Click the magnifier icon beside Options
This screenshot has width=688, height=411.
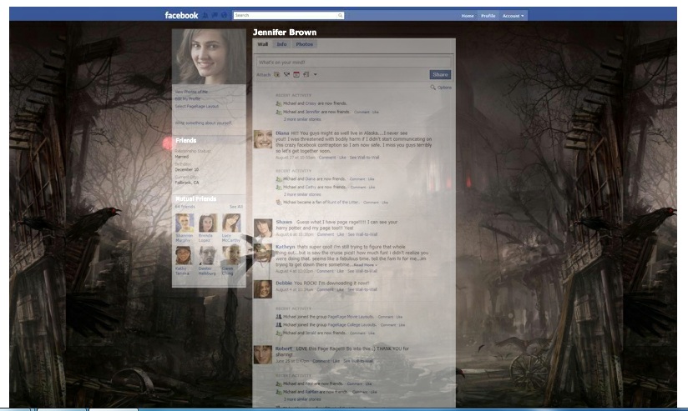point(433,88)
